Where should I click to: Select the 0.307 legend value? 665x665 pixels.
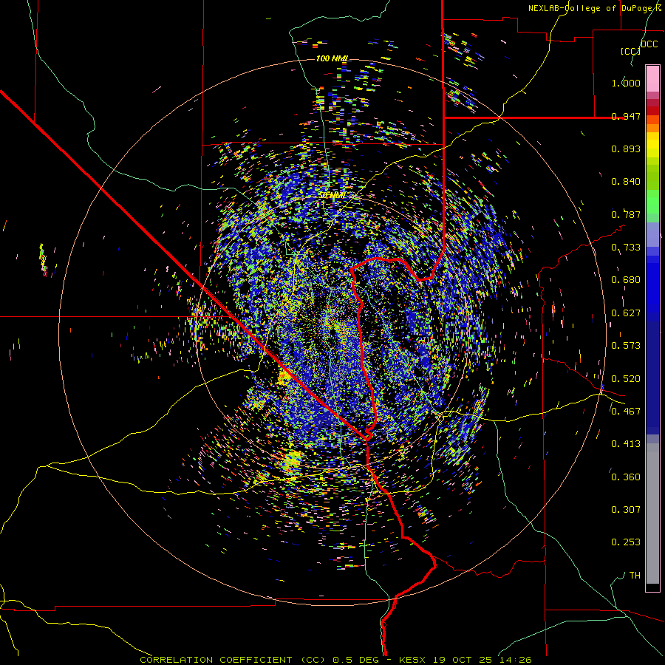point(626,510)
